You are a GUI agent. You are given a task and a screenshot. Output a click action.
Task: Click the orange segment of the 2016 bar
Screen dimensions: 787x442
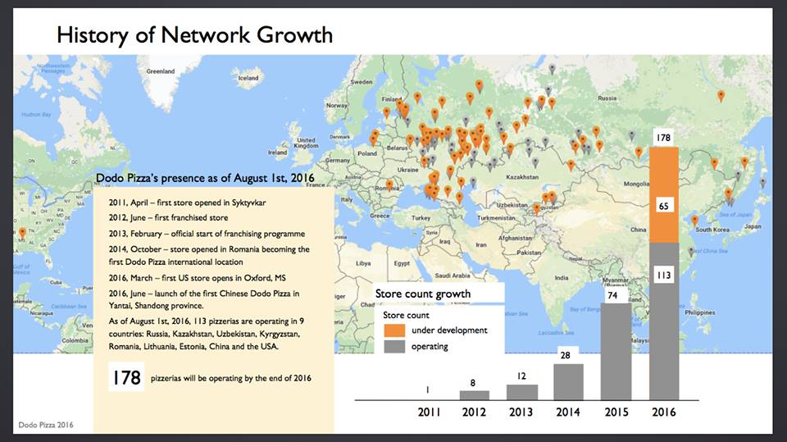coord(664,195)
